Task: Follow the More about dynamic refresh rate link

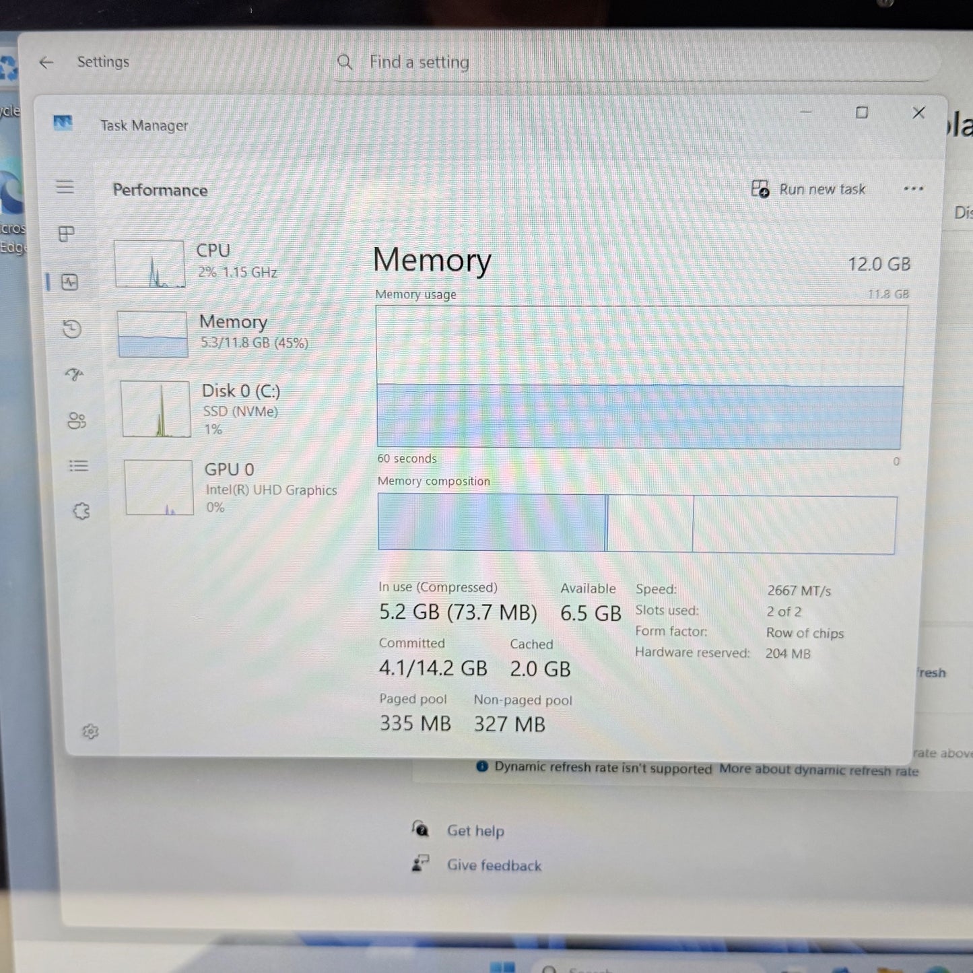Action: 819,770
